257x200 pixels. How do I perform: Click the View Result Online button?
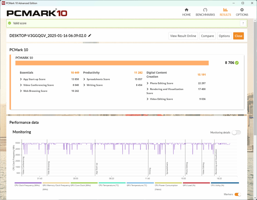click(x=183, y=36)
